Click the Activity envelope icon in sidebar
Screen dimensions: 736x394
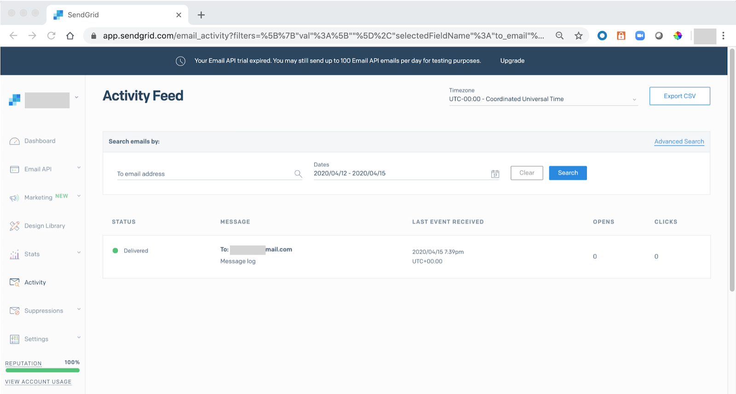point(15,282)
